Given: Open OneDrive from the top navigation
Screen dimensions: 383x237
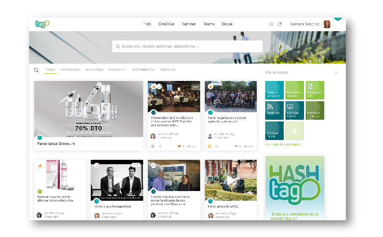Looking at the screenshot, I should point(166,24).
